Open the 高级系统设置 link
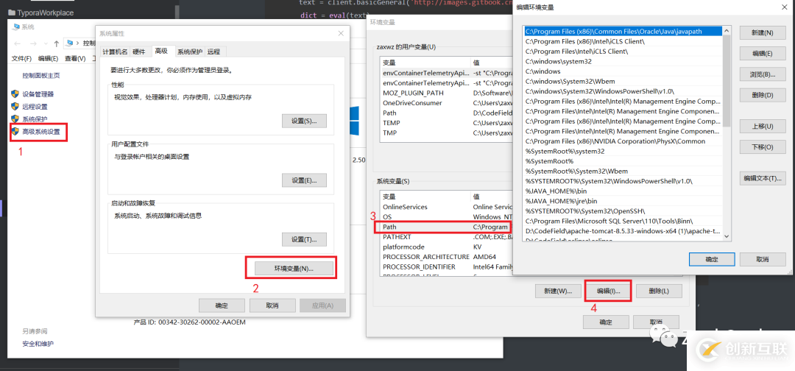Viewport: 795px width, 371px height. point(41,132)
